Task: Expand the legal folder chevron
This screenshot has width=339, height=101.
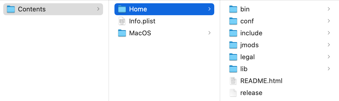Action: pyautogui.click(x=329, y=57)
